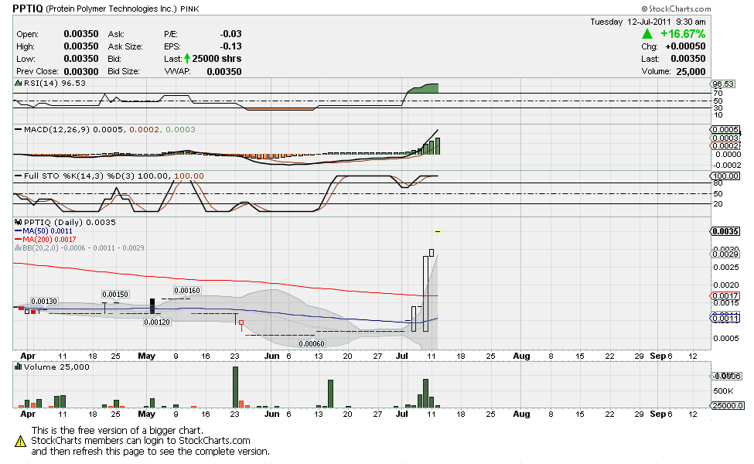
Task: Click the 0.00130 price annotation
Action: (x=44, y=302)
